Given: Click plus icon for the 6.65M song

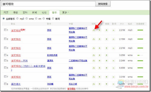Looking at the screenshot, I should pyautogui.click(x=99, y=68).
